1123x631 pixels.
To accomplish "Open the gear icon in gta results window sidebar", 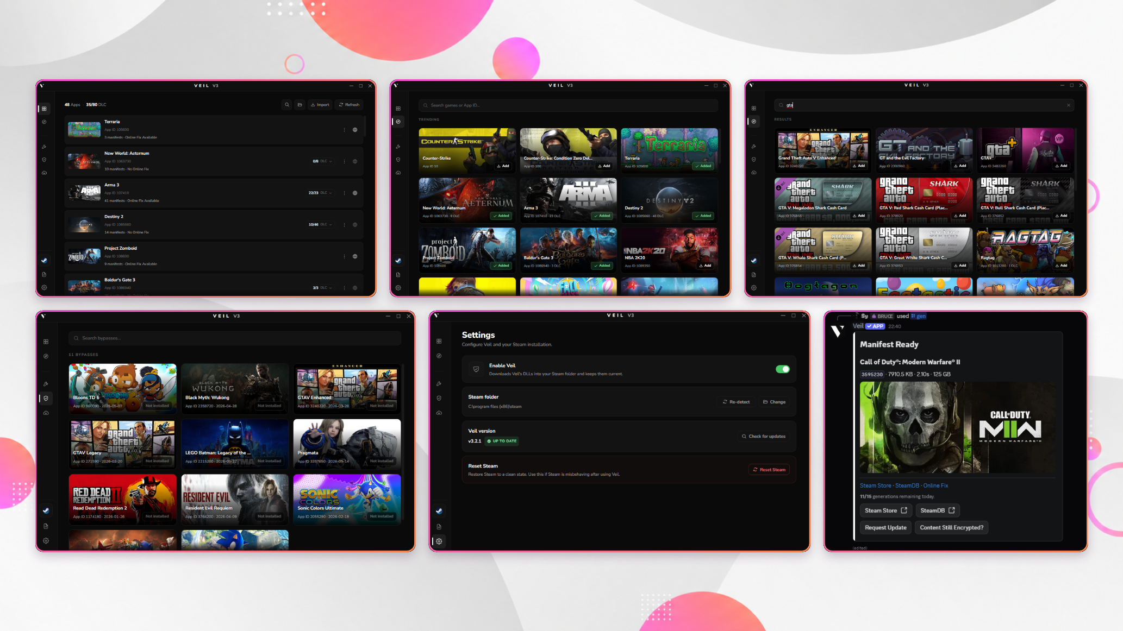I will click(754, 288).
